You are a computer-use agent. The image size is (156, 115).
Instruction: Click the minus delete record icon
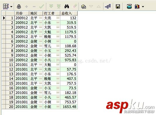[34, 7]
